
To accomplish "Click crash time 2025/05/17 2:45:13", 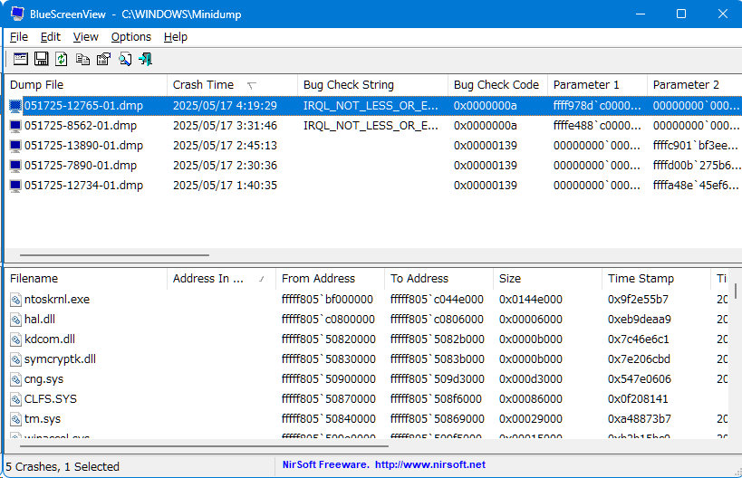I will point(225,146).
